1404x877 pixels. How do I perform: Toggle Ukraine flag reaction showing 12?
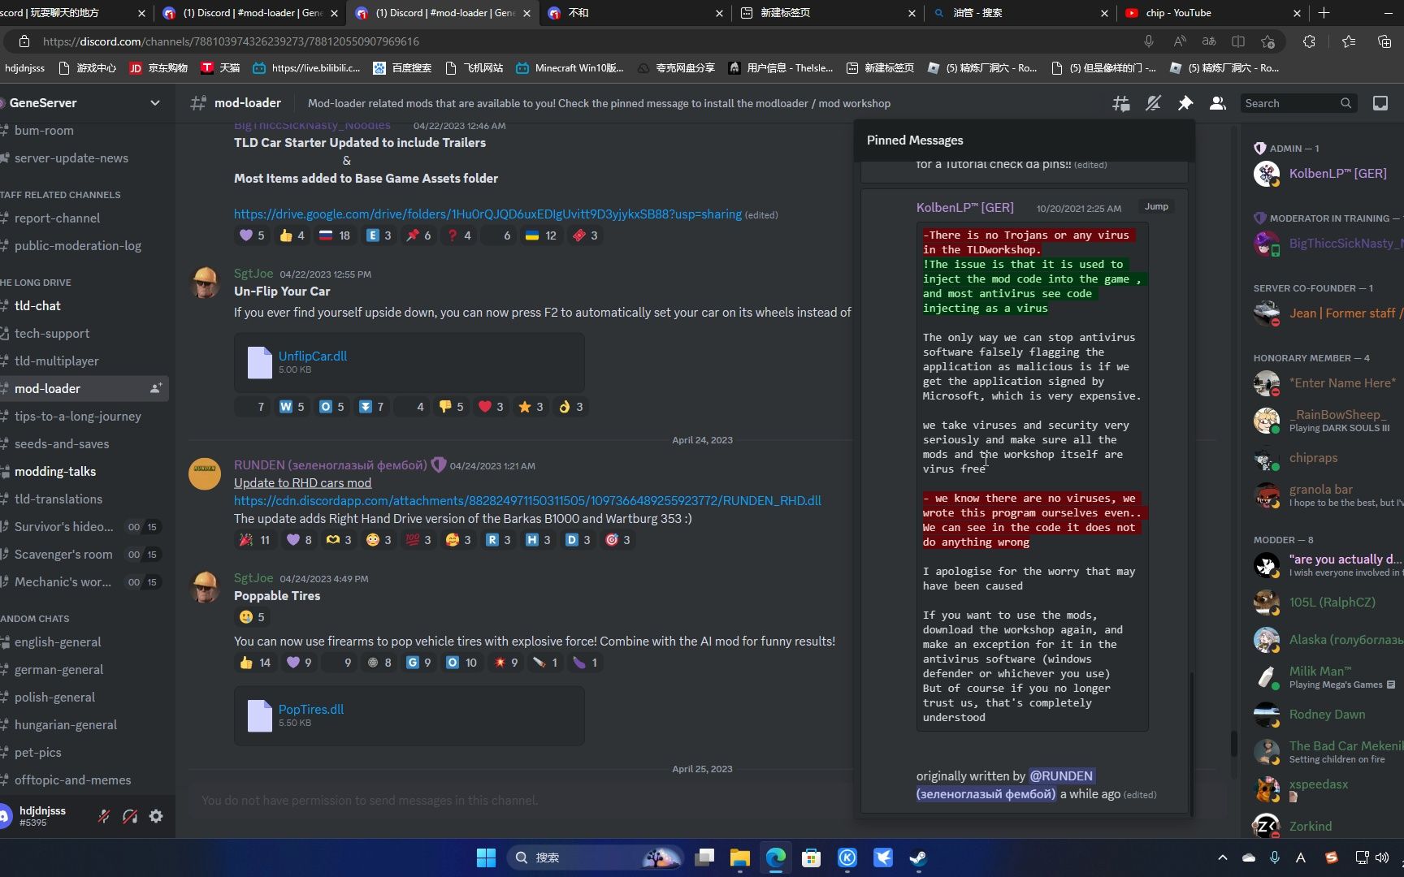point(541,235)
